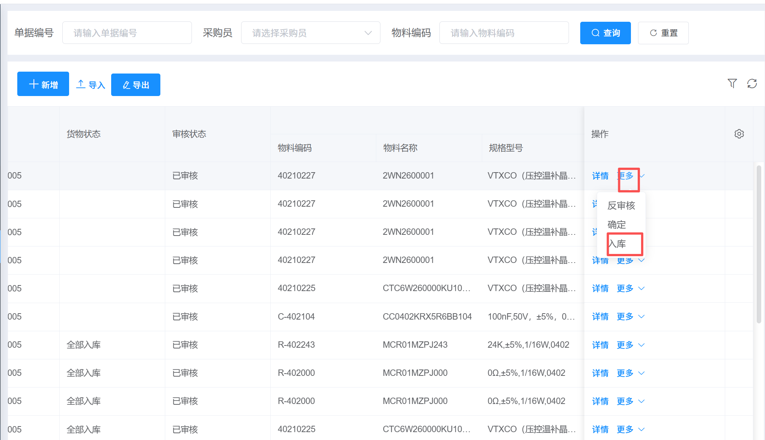Screen dimensions: 765x440
Task: Select 入库 from the dropdown menu
Action: tap(617, 244)
